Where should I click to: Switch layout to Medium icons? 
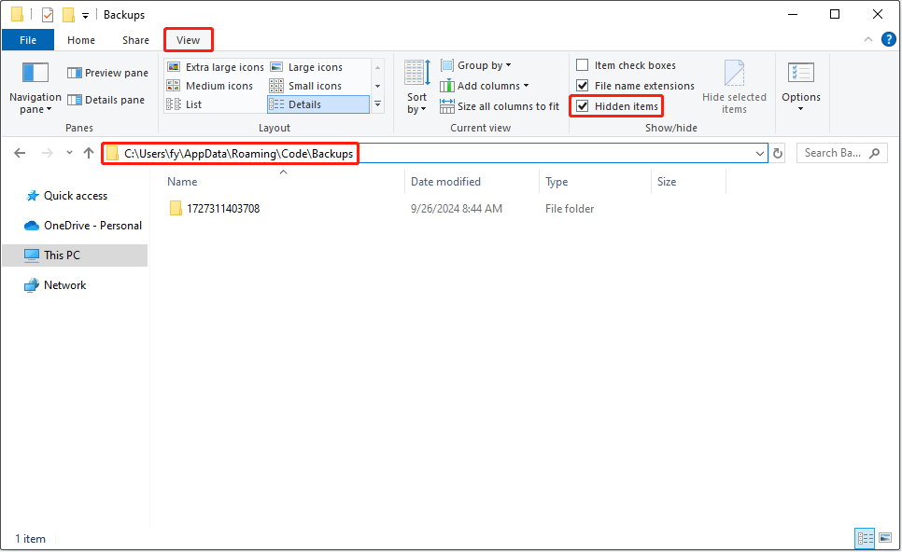coord(210,86)
